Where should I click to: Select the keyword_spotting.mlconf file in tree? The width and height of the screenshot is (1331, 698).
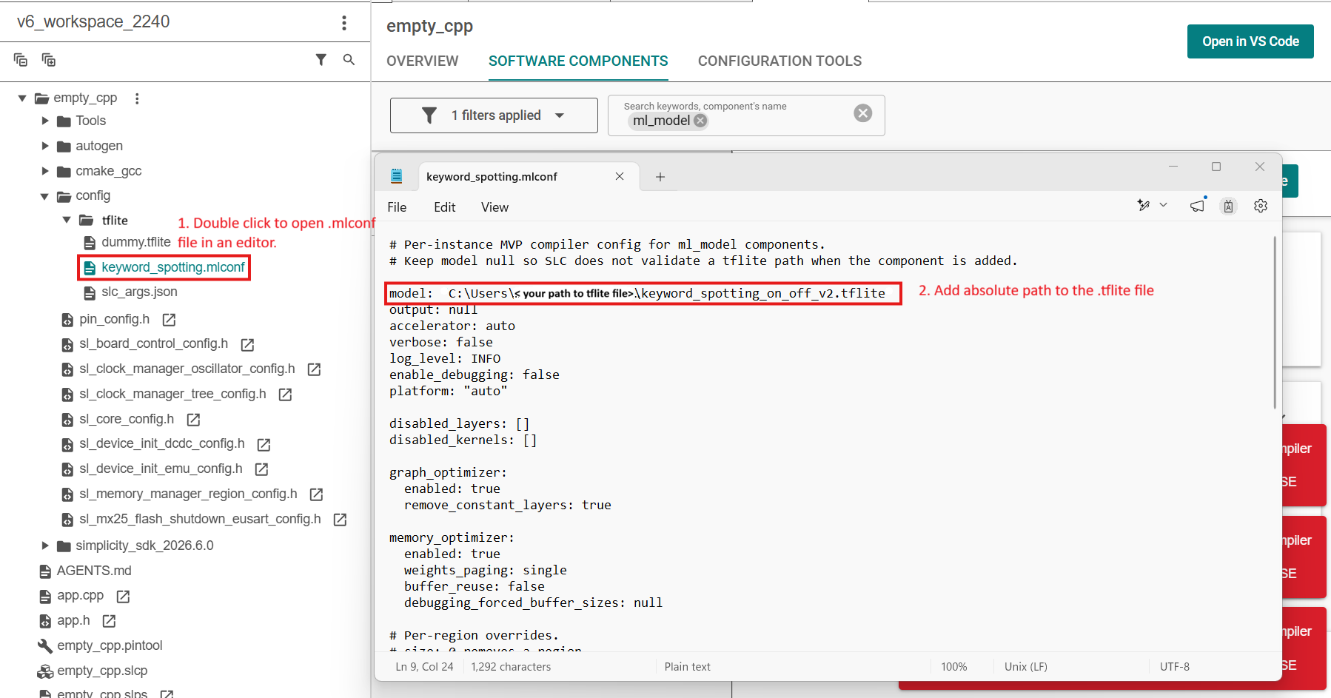(x=172, y=267)
